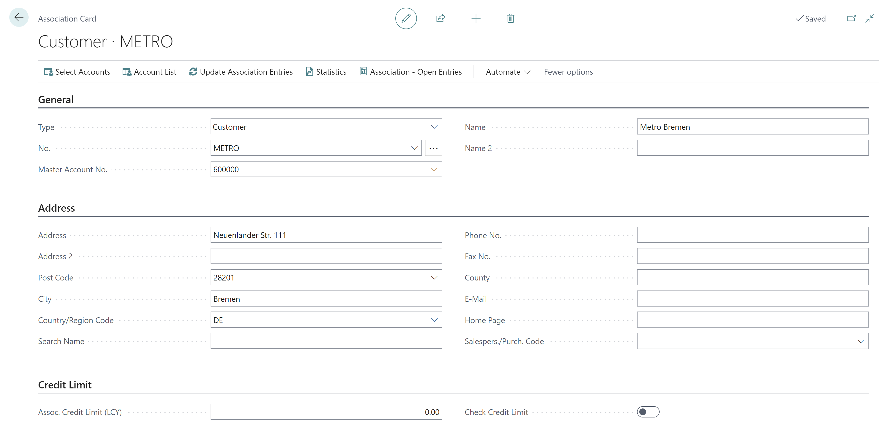Toggle edit mode with the pencil icon
The width and height of the screenshot is (894, 437).
[x=406, y=18]
